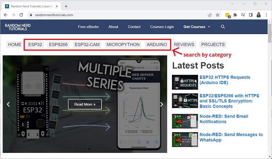
Task: Click the WhatsApp messages post thumbnail
Action: pos(185,139)
